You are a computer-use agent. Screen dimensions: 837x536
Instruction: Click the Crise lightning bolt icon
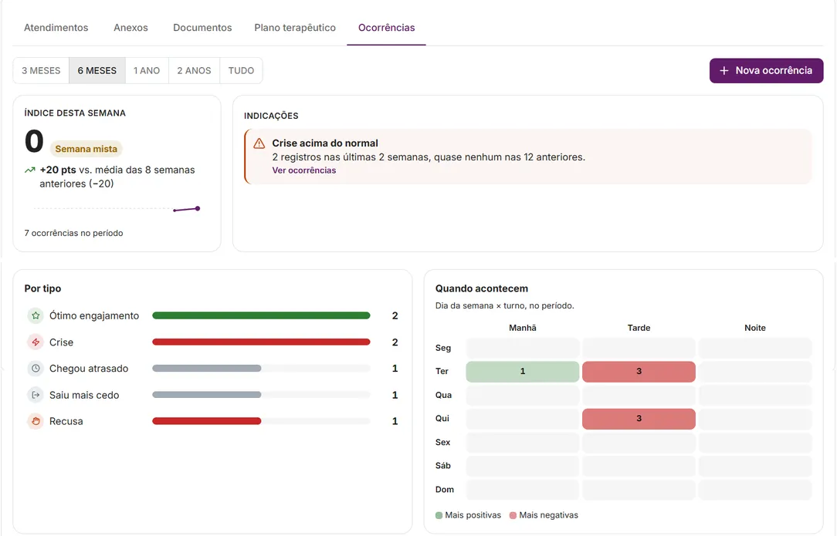tap(36, 342)
